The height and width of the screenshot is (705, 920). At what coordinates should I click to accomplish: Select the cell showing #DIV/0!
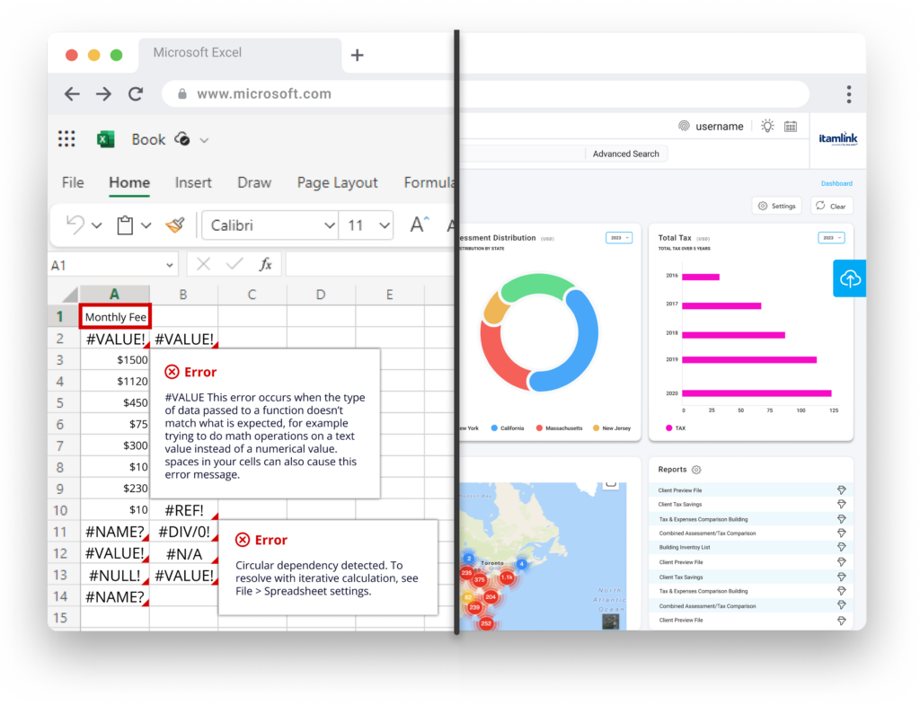point(183,532)
